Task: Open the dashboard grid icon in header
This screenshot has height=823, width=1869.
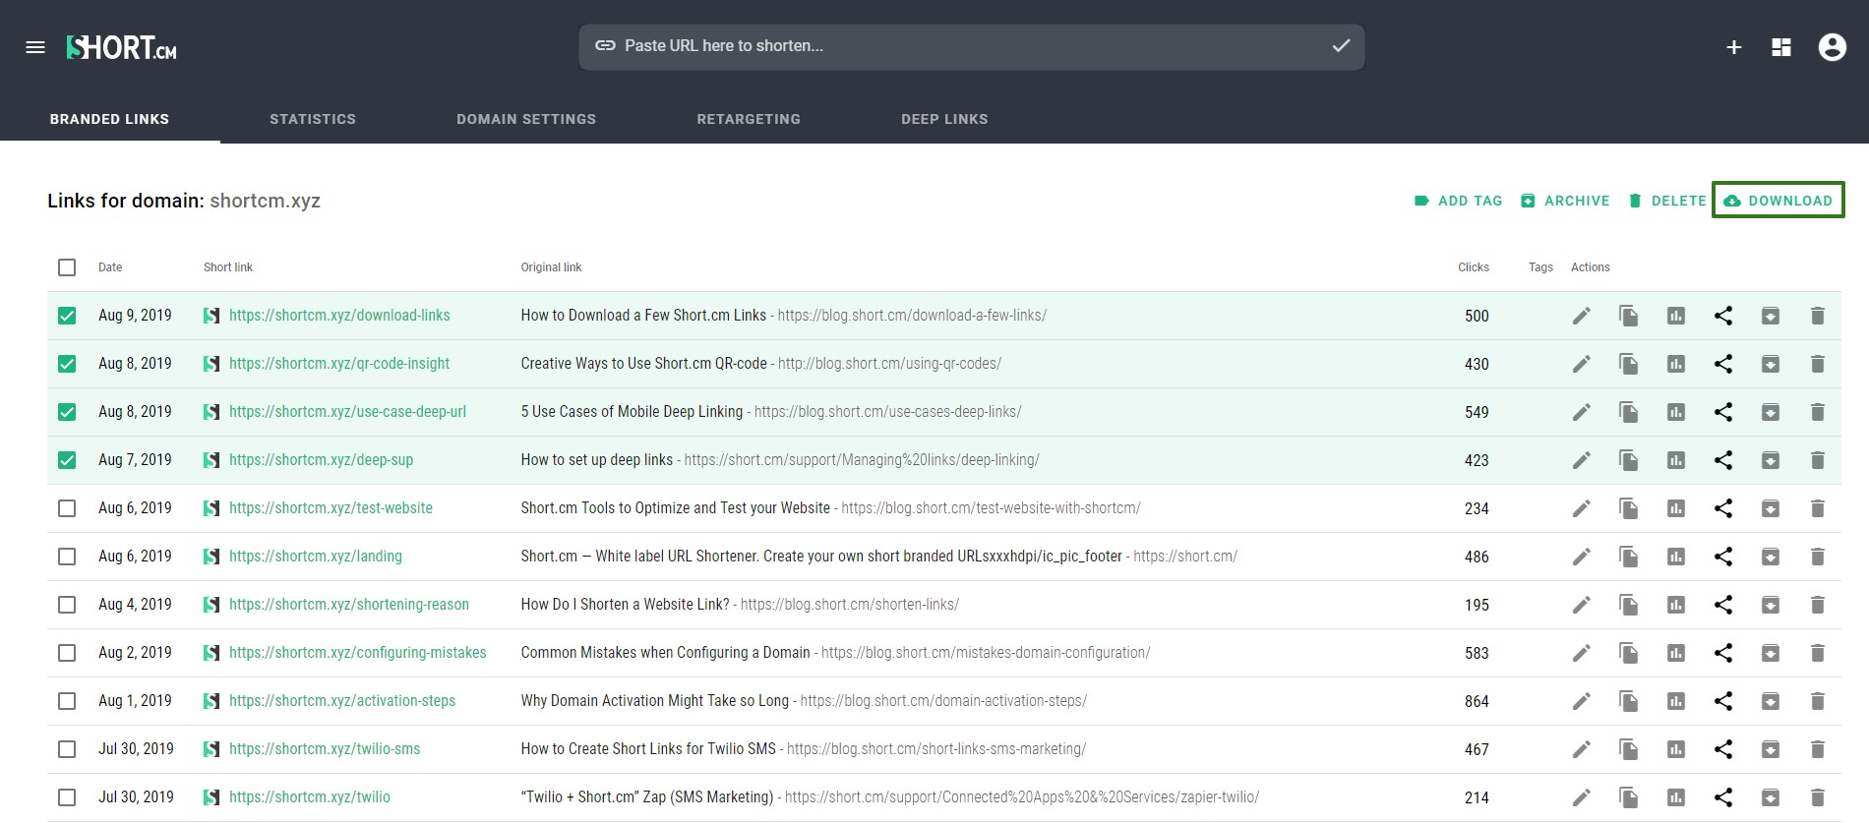Action: [1781, 47]
